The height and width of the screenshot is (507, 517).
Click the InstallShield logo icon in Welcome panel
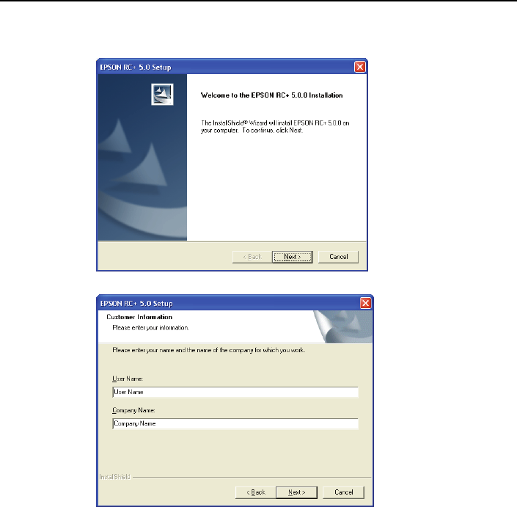tap(162, 95)
